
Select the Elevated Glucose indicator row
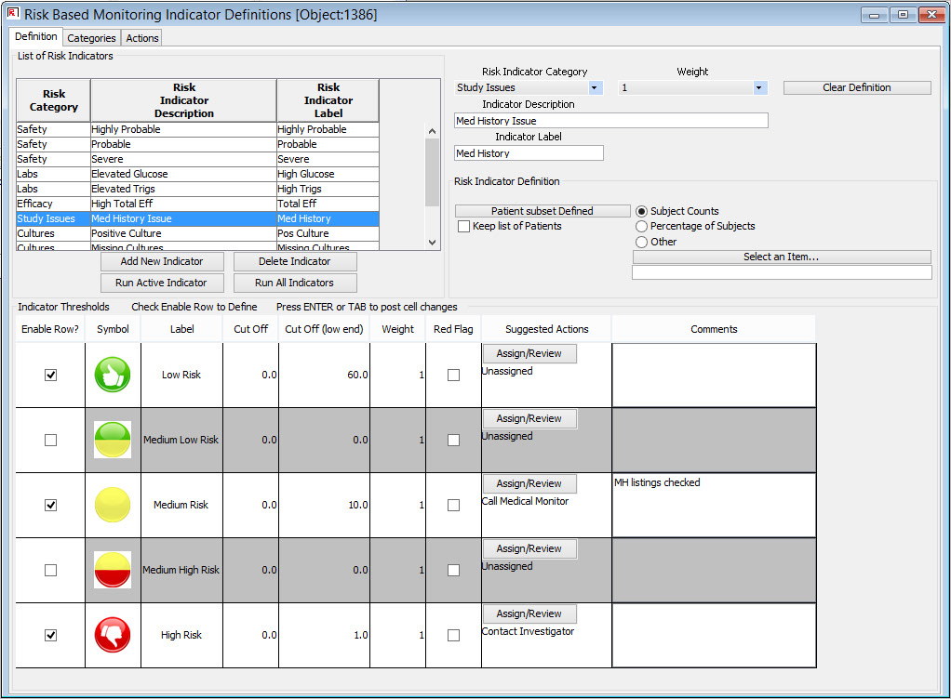coord(197,174)
